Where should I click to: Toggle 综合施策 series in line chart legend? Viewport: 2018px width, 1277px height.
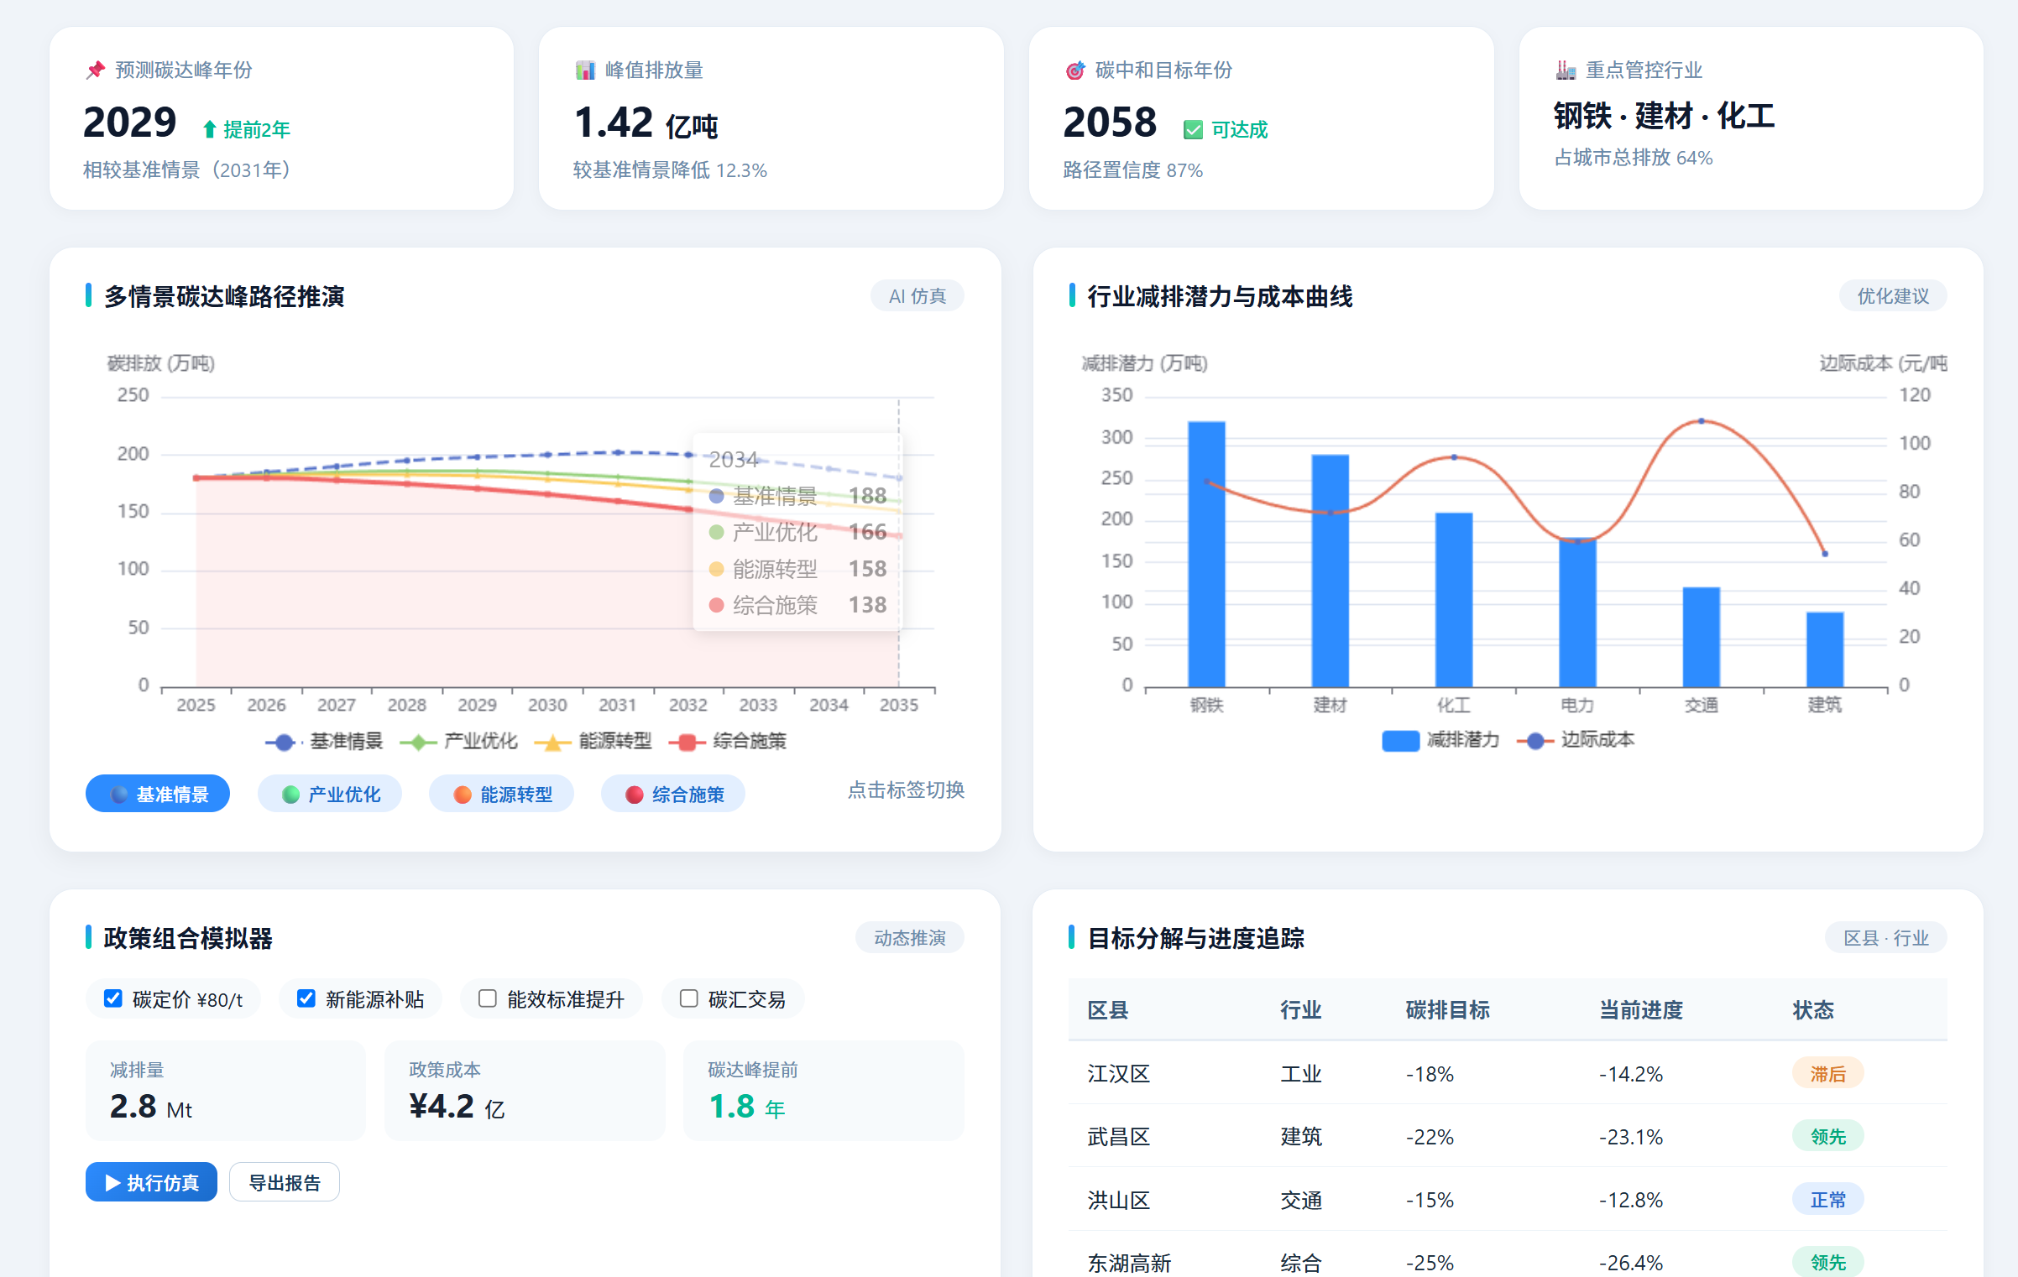click(727, 742)
